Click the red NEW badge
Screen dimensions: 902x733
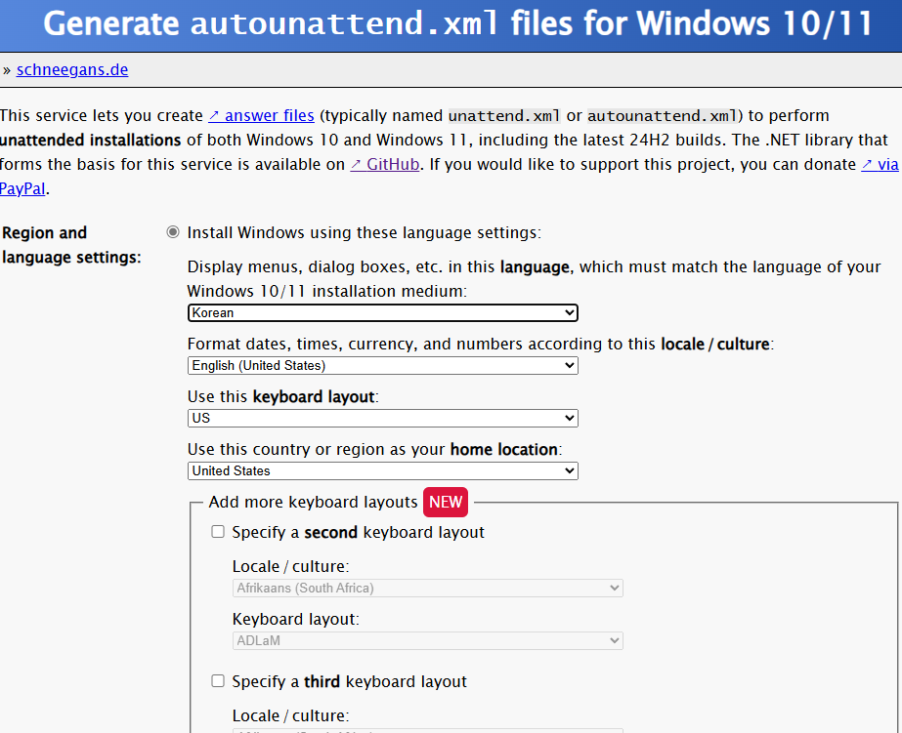445,502
